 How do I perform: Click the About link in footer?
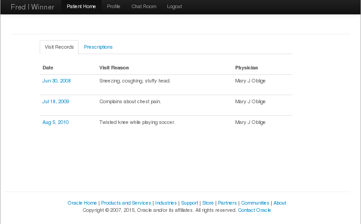point(280,203)
